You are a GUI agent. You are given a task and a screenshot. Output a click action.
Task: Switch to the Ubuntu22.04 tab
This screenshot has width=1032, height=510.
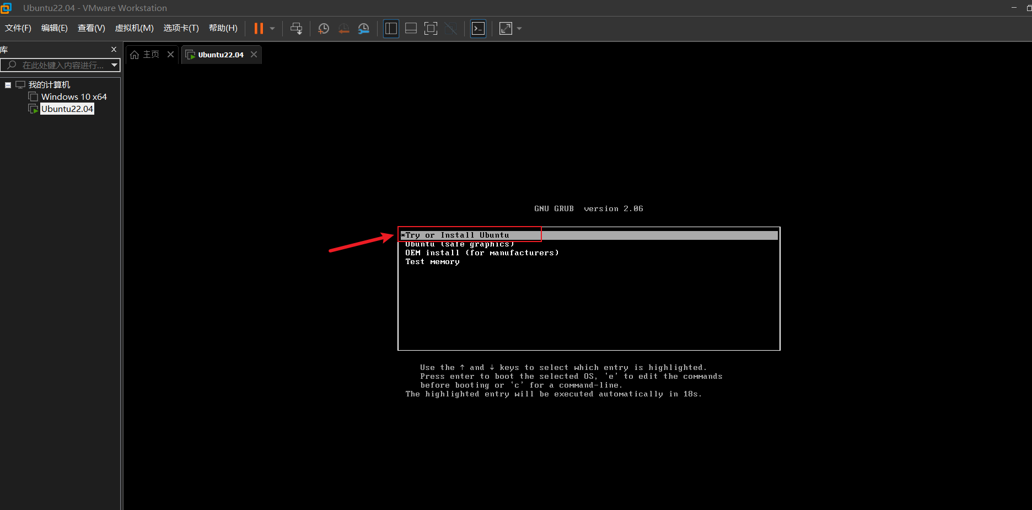click(221, 55)
